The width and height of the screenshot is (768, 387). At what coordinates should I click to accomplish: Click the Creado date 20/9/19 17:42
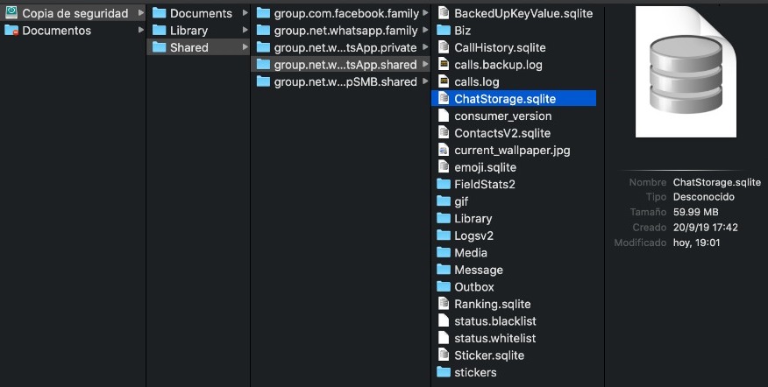[705, 227]
